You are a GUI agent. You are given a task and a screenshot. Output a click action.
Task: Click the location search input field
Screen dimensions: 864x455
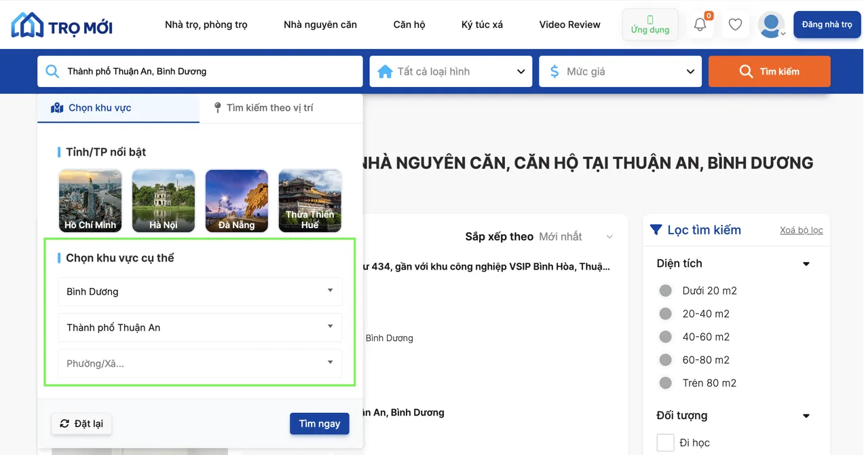point(200,71)
